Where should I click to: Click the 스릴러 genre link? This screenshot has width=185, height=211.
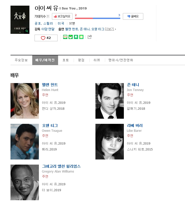point(48,23)
